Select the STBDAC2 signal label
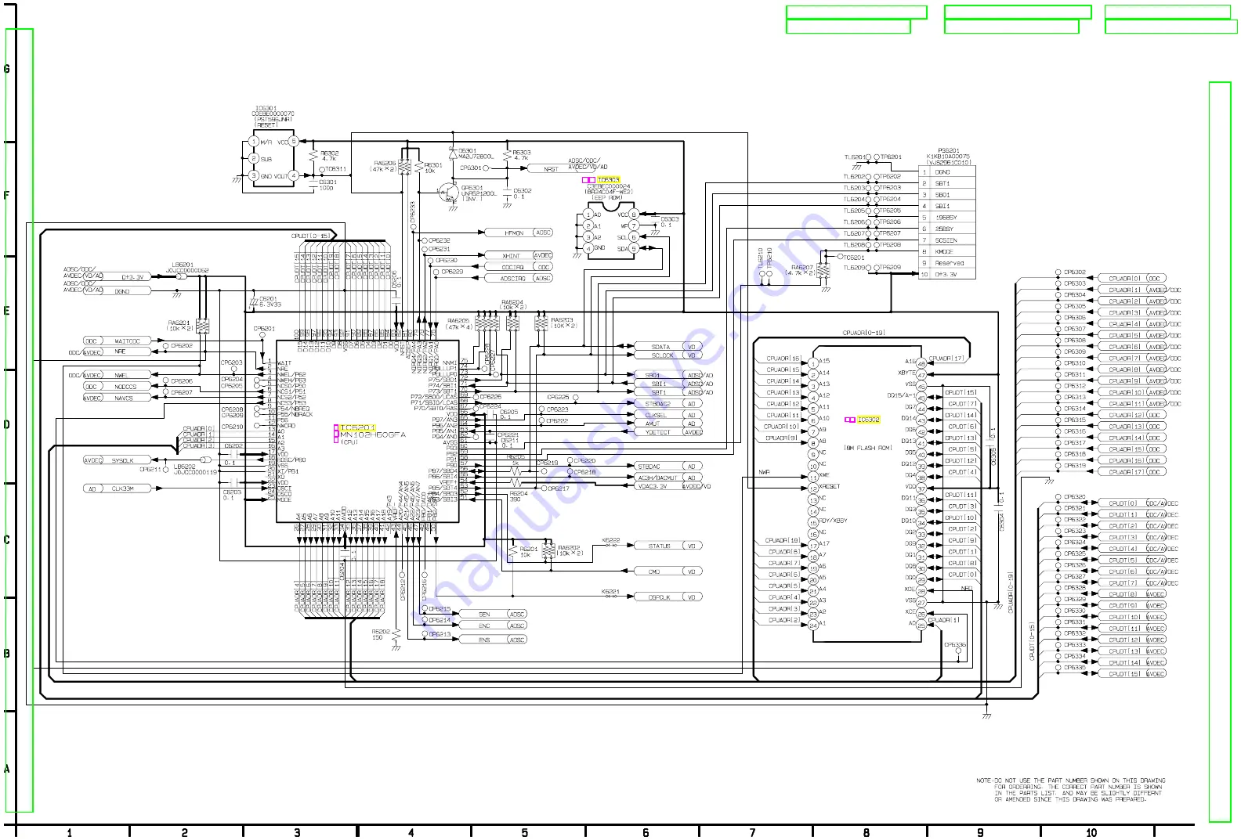 click(657, 404)
